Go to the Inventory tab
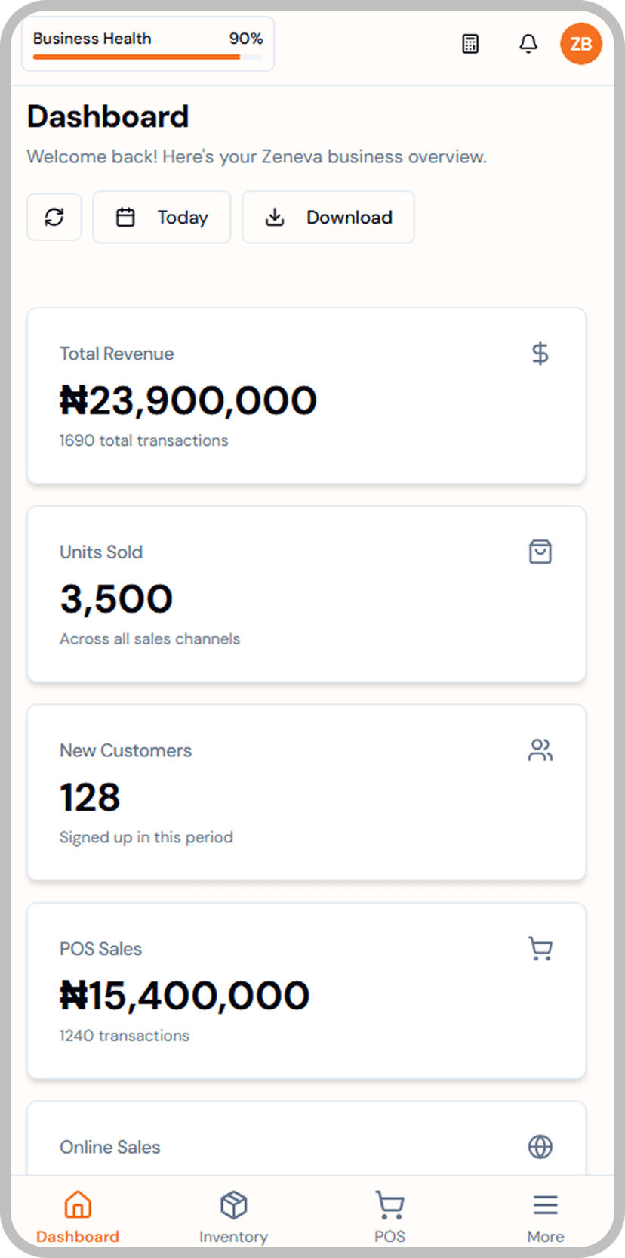Image resolution: width=625 pixels, height=1258 pixels. tap(233, 1216)
